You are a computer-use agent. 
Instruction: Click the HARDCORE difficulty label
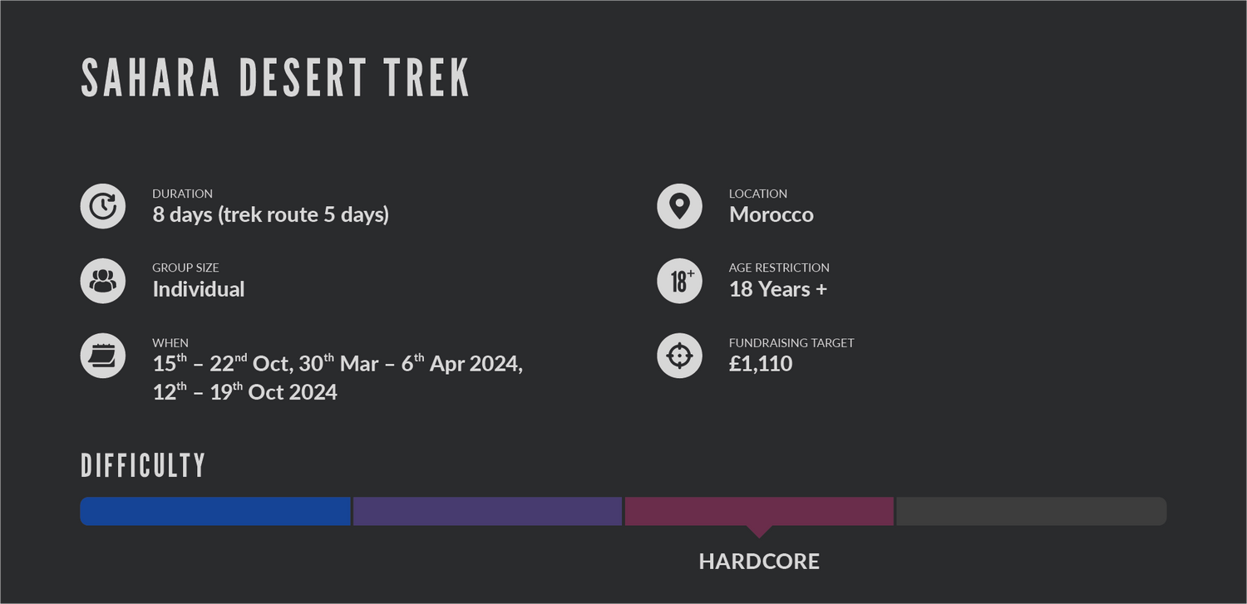[x=759, y=562]
